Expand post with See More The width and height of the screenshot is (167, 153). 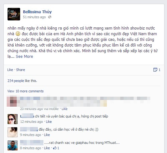(x=24, y=56)
